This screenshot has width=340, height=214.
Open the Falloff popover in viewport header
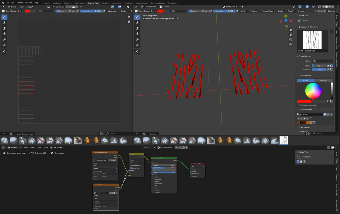tap(291, 11)
